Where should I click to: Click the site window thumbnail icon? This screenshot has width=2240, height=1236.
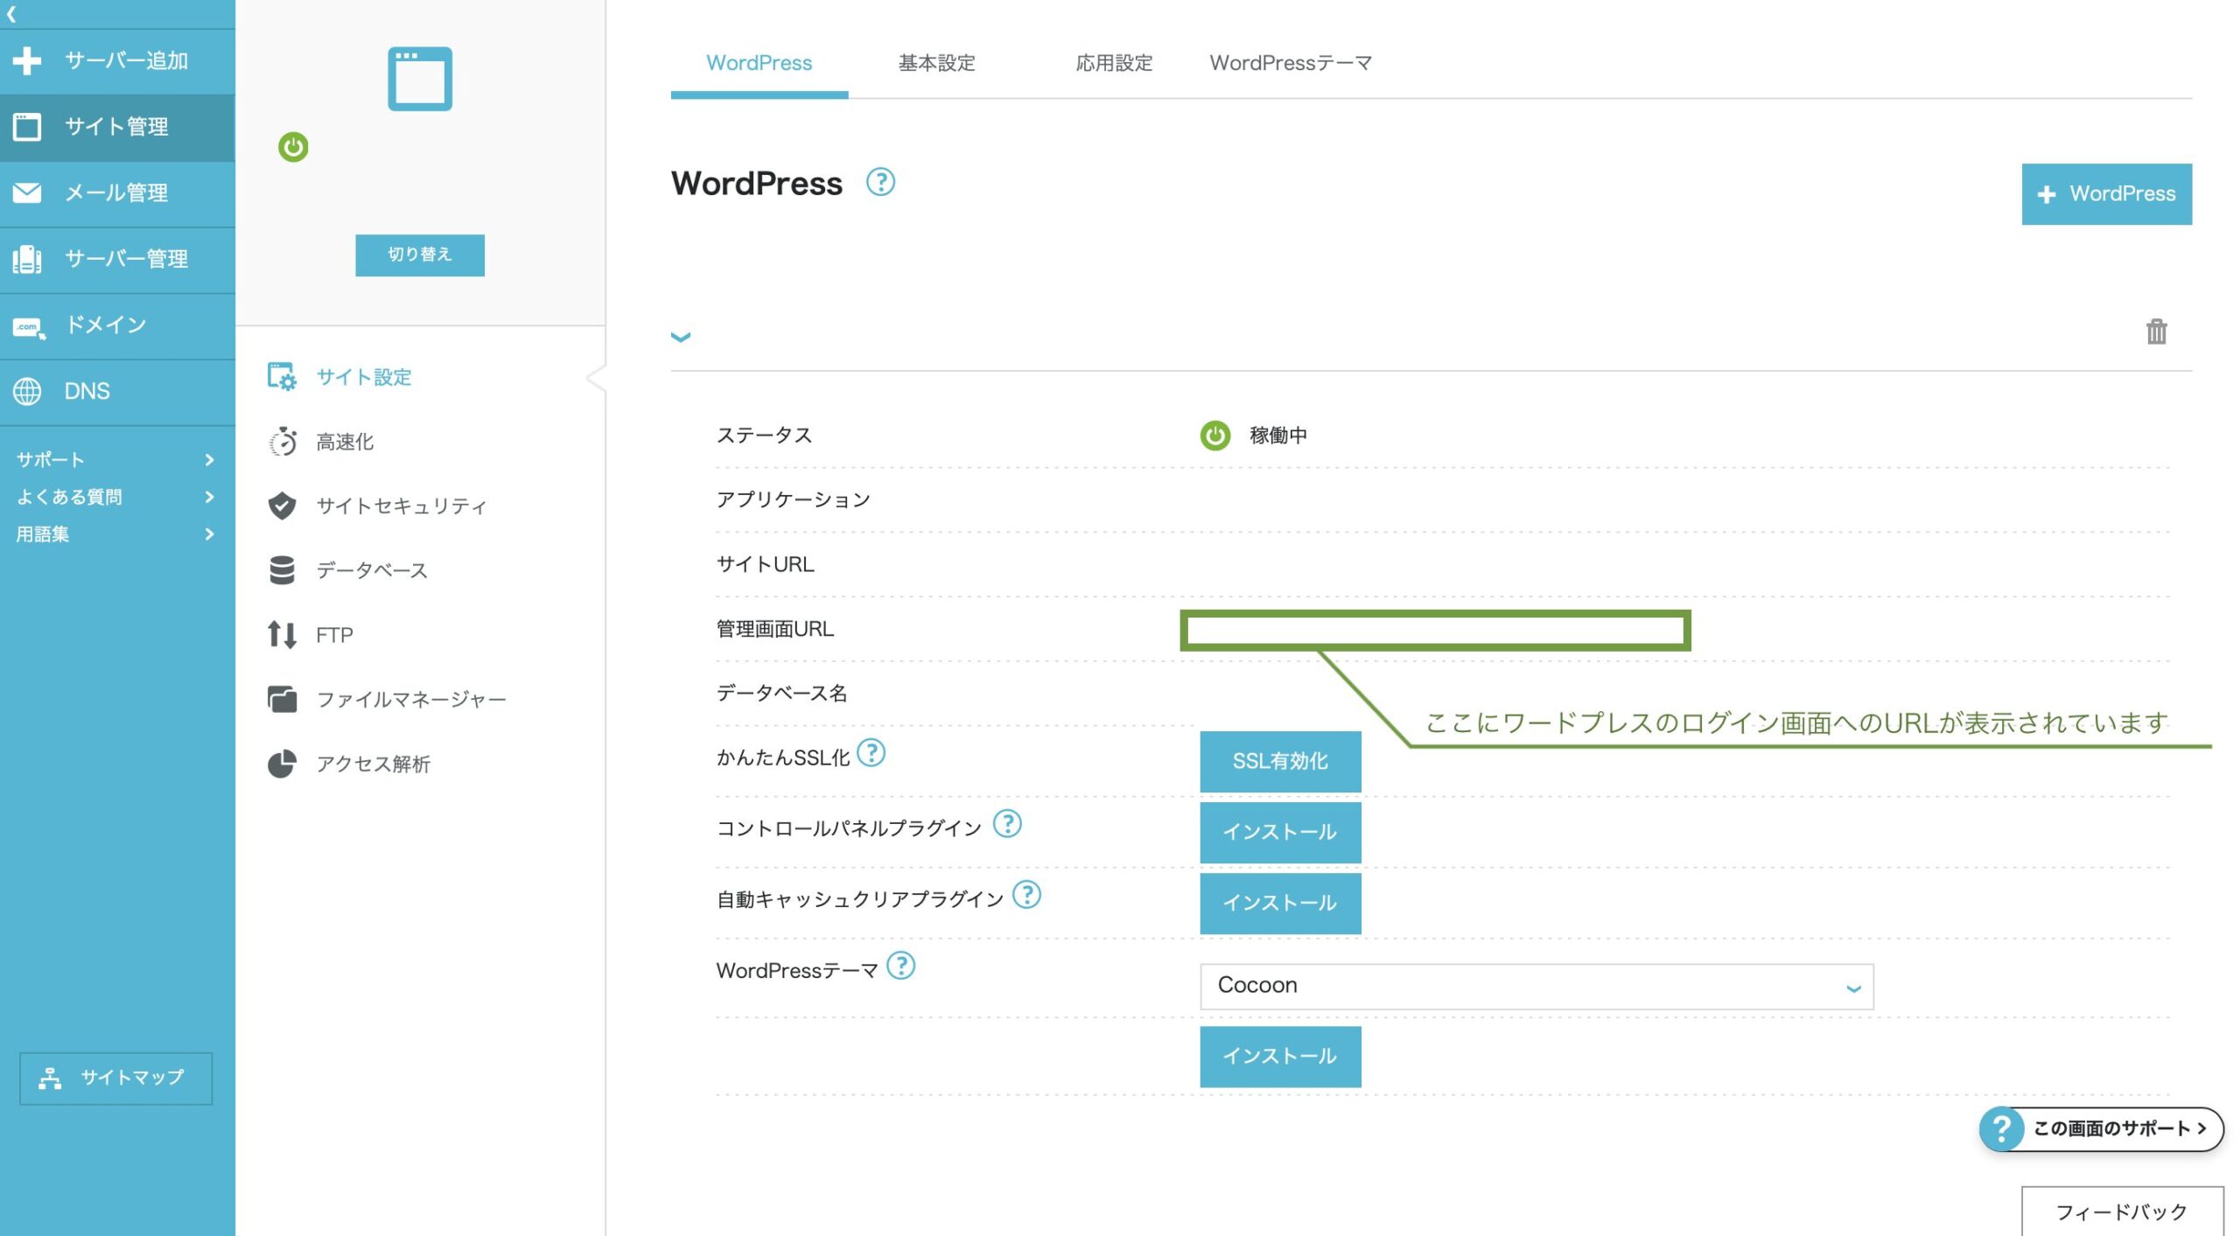point(420,79)
